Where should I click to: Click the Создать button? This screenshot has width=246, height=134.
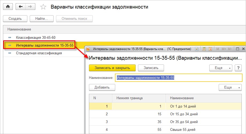tap(15, 19)
